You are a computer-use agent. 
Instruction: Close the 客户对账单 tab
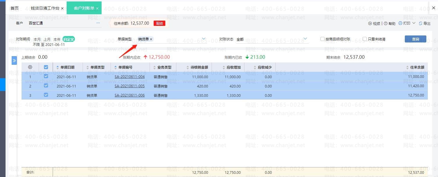tap(97, 8)
